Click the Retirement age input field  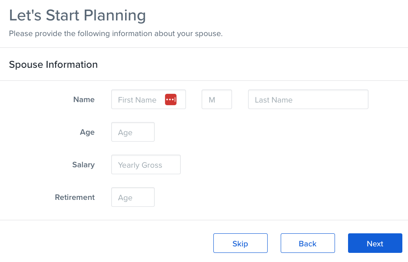coord(133,197)
